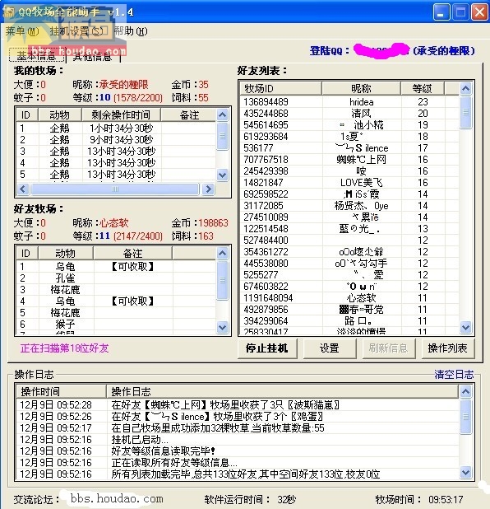The width and height of the screenshot is (490, 509).
Task: Click up arrow of friend ranch animal list
Action: (x=222, y=253)
